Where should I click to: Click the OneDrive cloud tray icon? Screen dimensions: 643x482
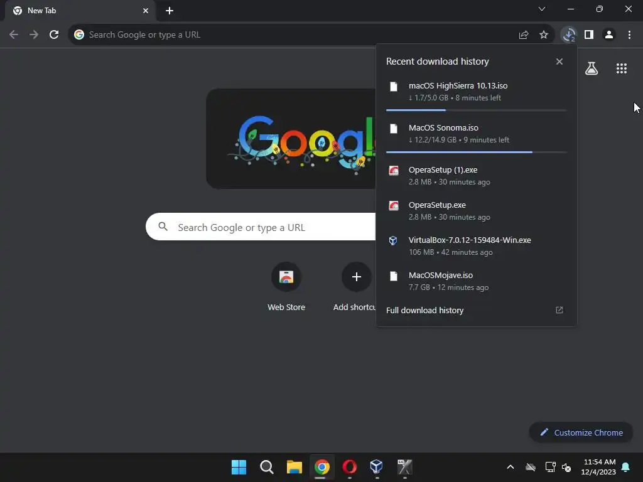tap(531, 467)
